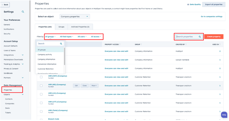
Task: Open General preferences in sidebar
Action: (7, 25)
